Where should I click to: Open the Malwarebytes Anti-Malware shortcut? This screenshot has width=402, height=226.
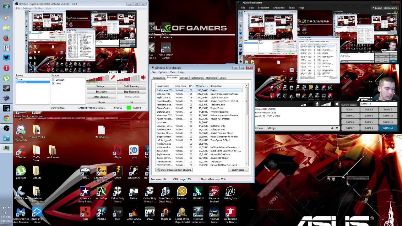click(x=21, y=215)
